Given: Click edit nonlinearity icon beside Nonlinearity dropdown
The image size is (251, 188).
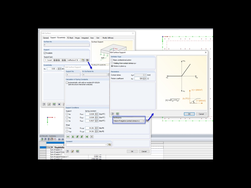Looking at the screenshot, I should 147,121.
